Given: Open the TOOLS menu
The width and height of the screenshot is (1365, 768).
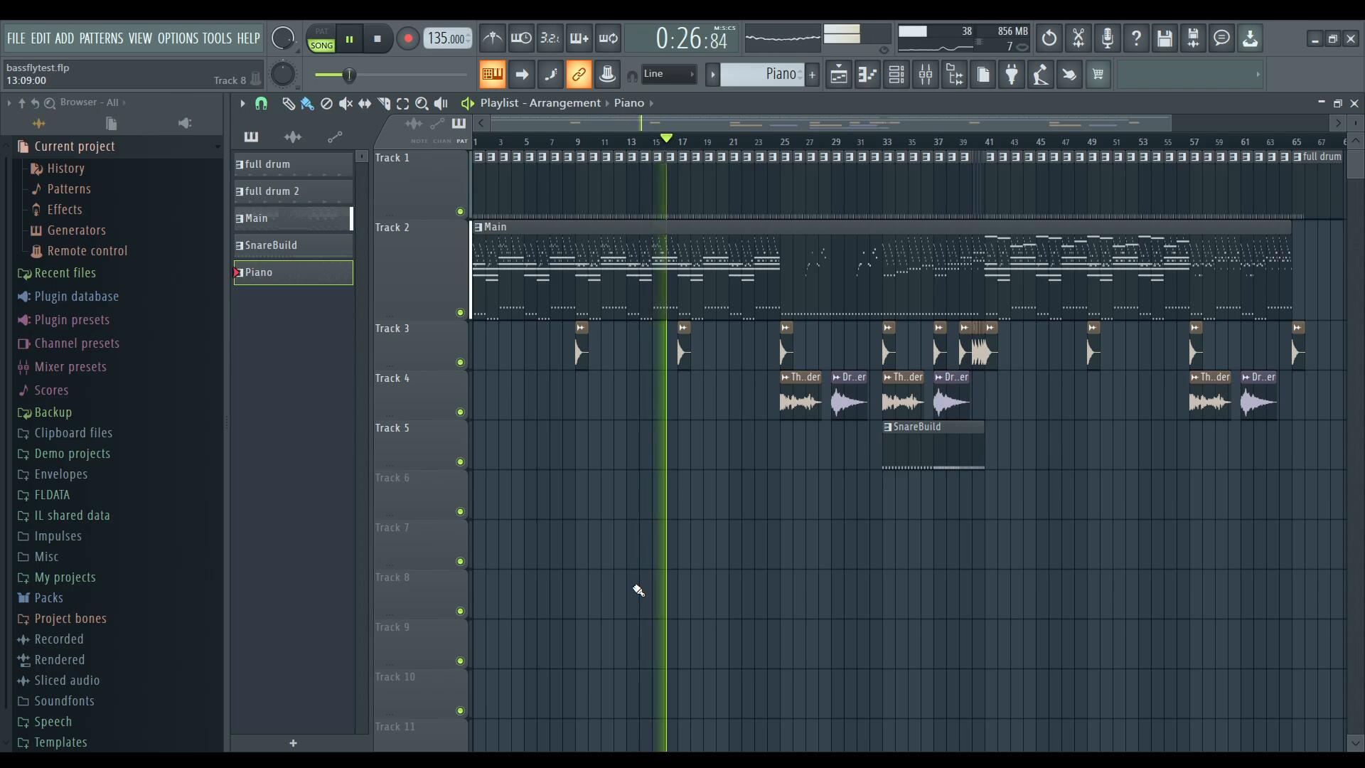Looking at the screenshot, I should [x=217, y=38].
